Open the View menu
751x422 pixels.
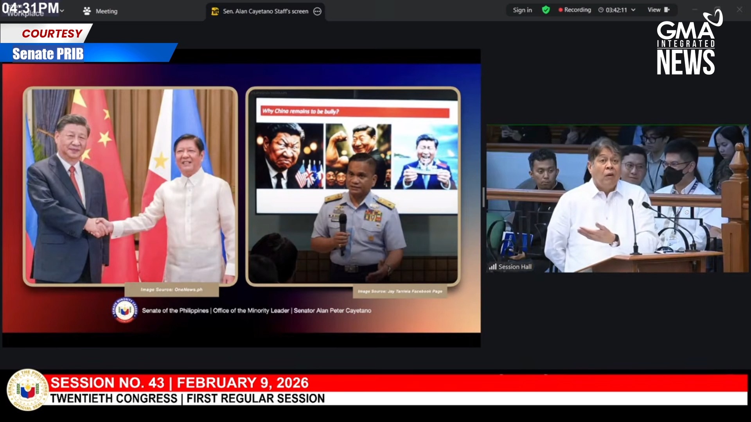point(658,10)
